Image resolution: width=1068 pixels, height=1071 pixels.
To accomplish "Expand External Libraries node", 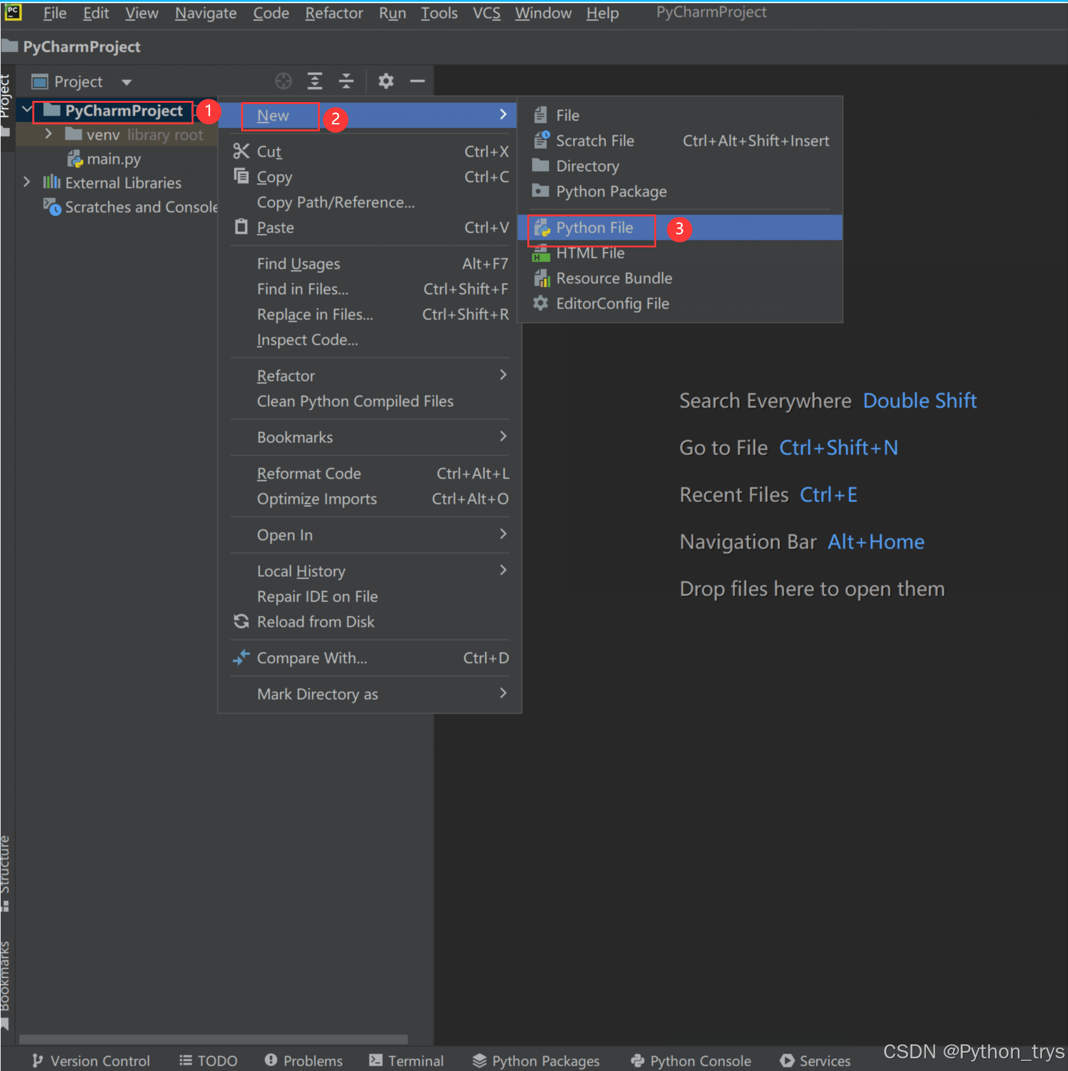I will (x=27, y=182).
